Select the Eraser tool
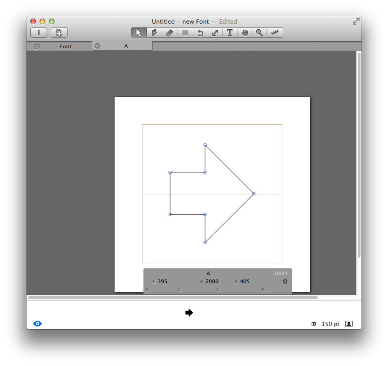 pyautogui.click(x=170, y=33)
